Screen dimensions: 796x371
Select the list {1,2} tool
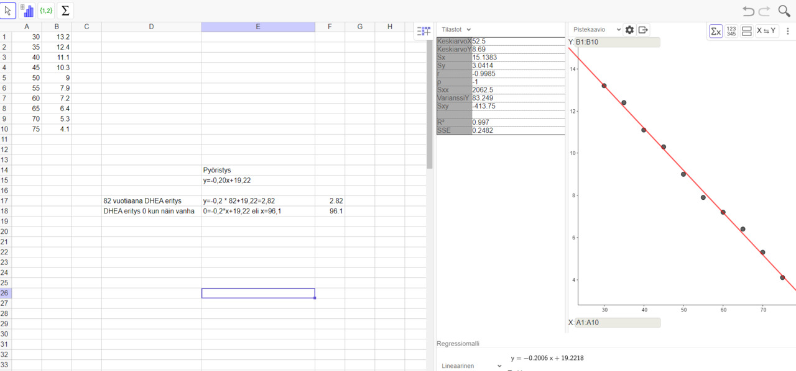click(46, 11)
